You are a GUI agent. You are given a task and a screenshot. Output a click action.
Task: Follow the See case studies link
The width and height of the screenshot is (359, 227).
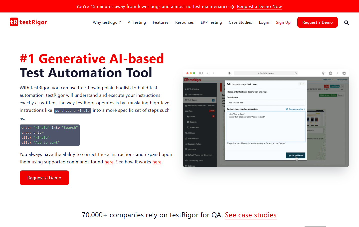click(250, 215)
